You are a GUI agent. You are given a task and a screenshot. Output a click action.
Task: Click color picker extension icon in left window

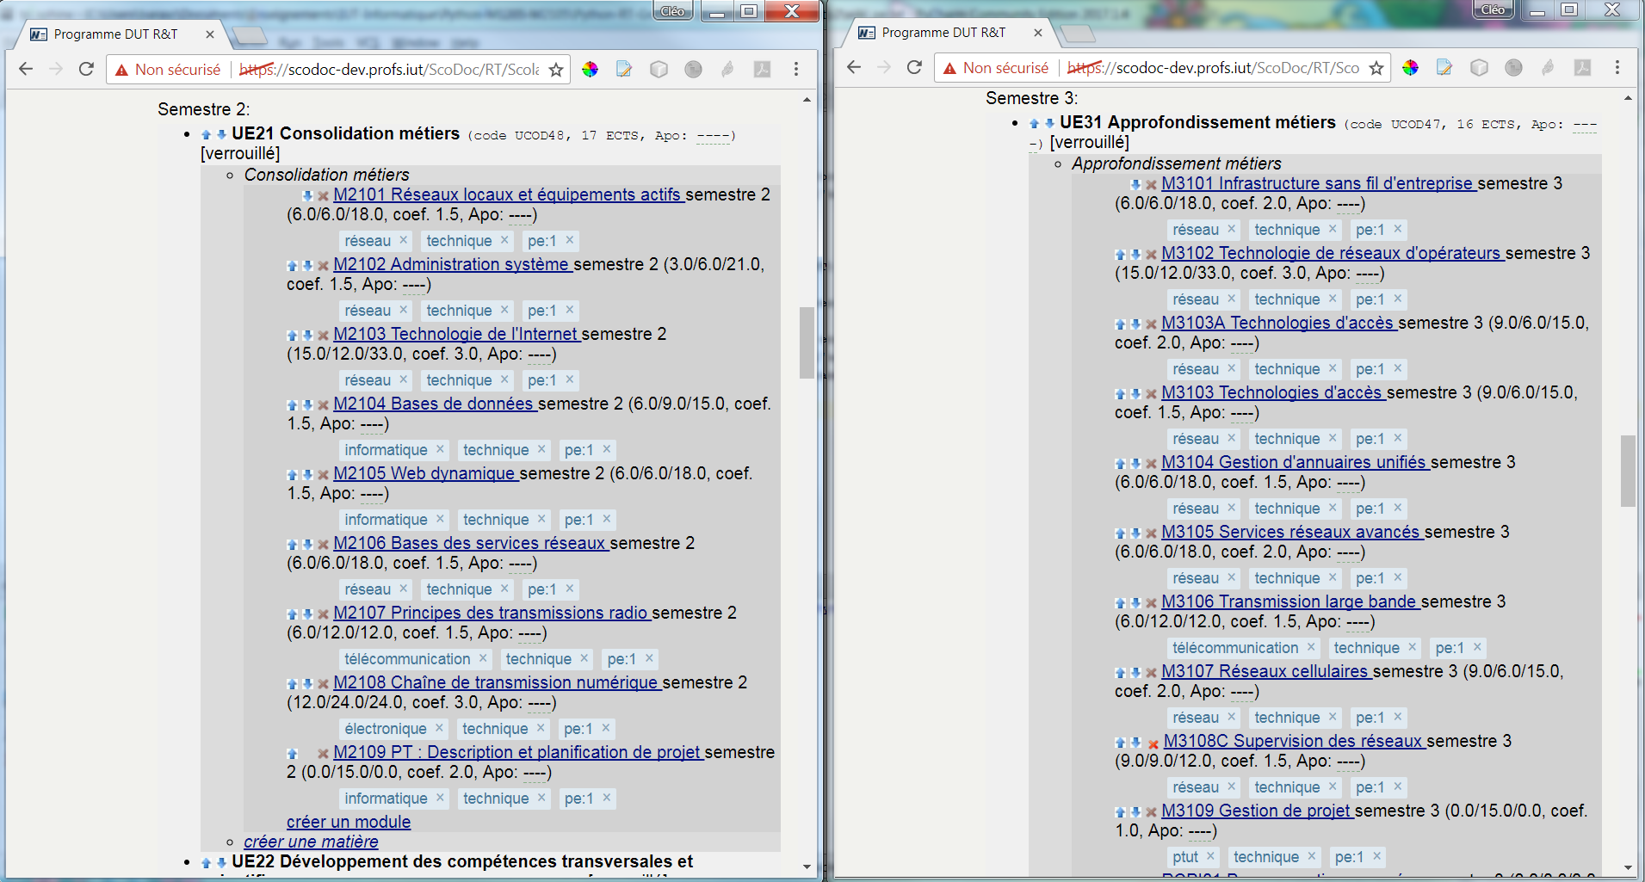tap(590, 70)
